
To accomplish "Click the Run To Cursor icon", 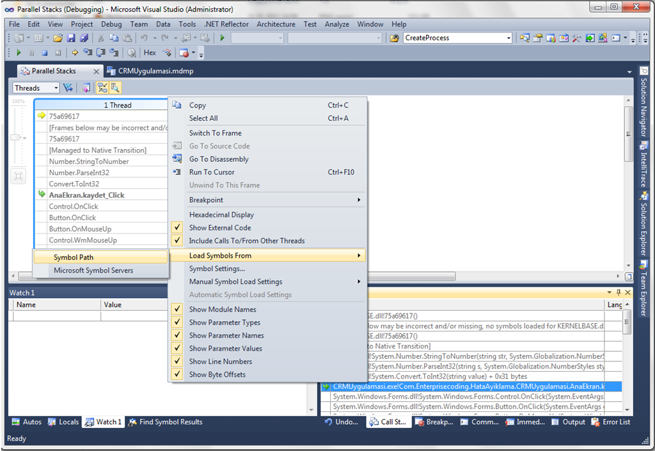I will [177, 171].
